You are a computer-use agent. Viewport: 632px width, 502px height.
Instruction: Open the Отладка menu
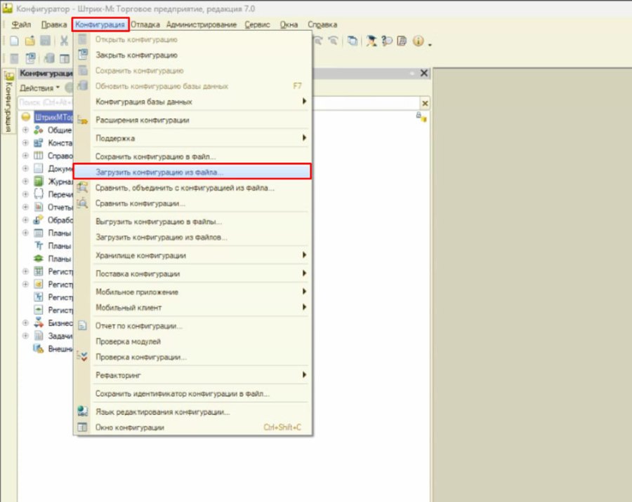(145, 25)
